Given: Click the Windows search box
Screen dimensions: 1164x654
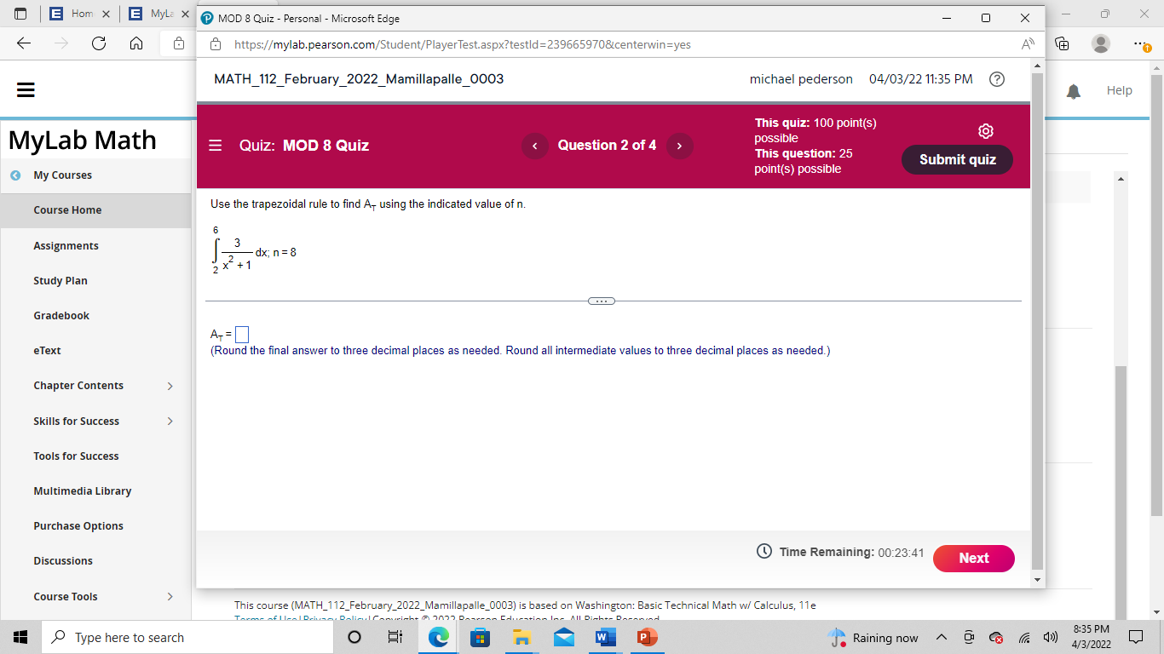Looking at the screenshot, I should [188, 637].
